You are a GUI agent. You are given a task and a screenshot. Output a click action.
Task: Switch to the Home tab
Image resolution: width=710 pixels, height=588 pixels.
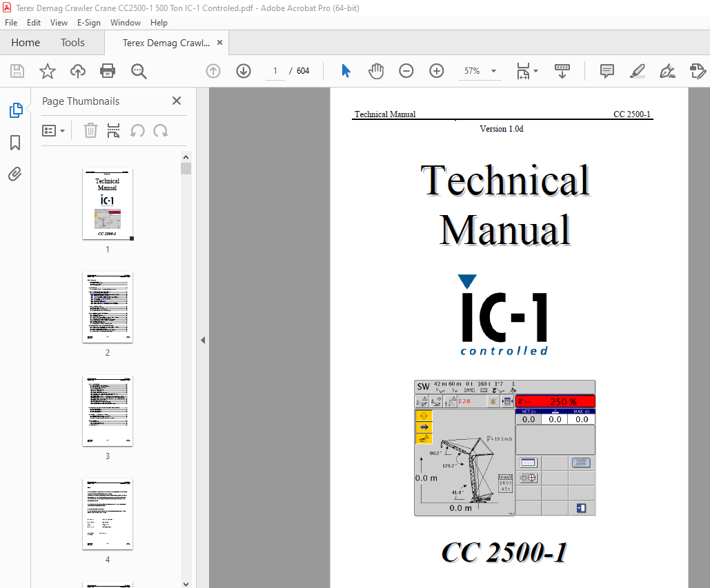26,43
